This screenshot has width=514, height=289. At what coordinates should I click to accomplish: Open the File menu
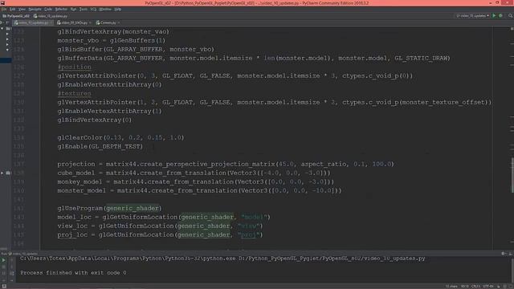(x=4, y=9)
